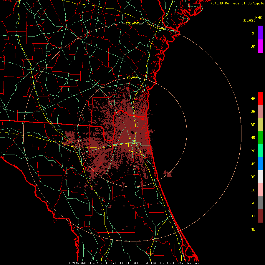265x265 pixels.
Task: Click the '100 NMI' range ring label
Action: pyautogui.click(x=132, y=23)
